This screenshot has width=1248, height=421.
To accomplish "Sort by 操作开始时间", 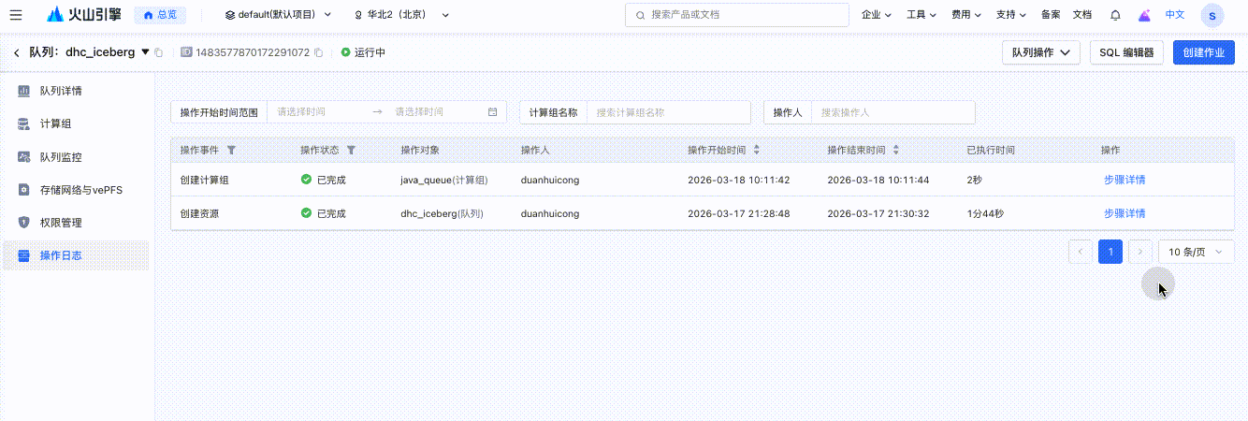I will pyautogui.click(x=756, y=150).
